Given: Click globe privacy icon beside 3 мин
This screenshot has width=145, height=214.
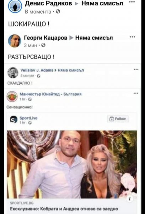Looking at the screenshot, I should [x=43, y=45].
